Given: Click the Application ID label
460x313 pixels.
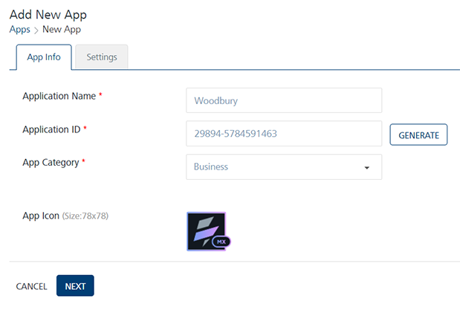Looking at the screenshot, I should click(x=51, y=129).
